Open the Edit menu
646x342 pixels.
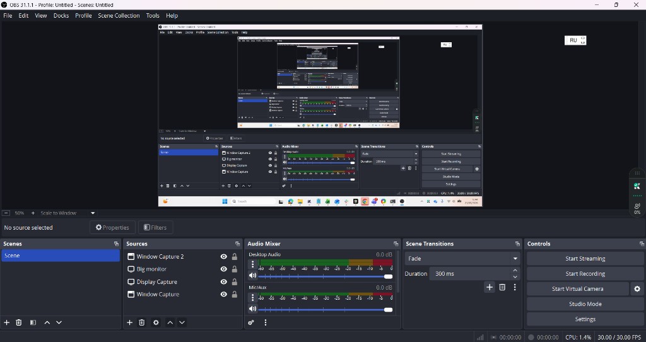23,15
